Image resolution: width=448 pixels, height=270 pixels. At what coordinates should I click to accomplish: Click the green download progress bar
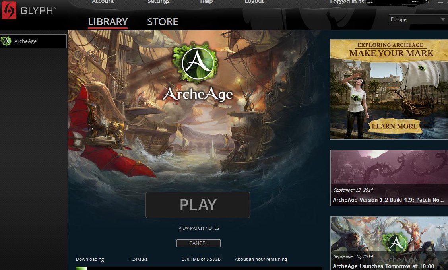click(81, 268)
